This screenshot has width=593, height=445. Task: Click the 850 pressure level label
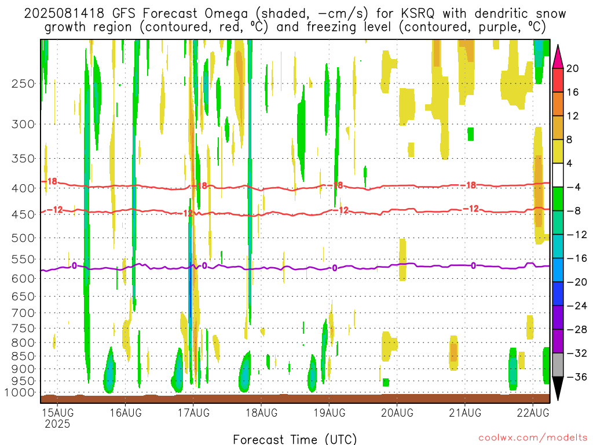pos(23,356)
